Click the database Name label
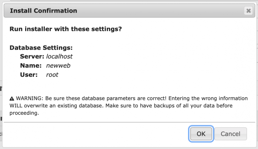Screen dimensions: 258x149 (31, 65)
